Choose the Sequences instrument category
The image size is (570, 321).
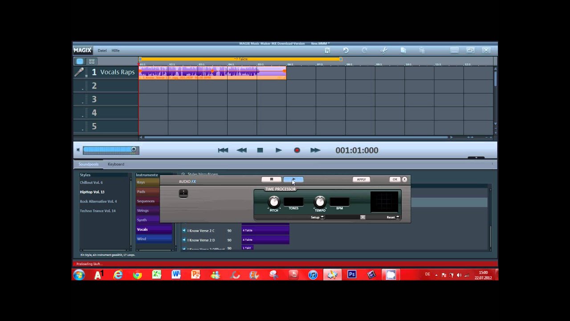point(147,201)
